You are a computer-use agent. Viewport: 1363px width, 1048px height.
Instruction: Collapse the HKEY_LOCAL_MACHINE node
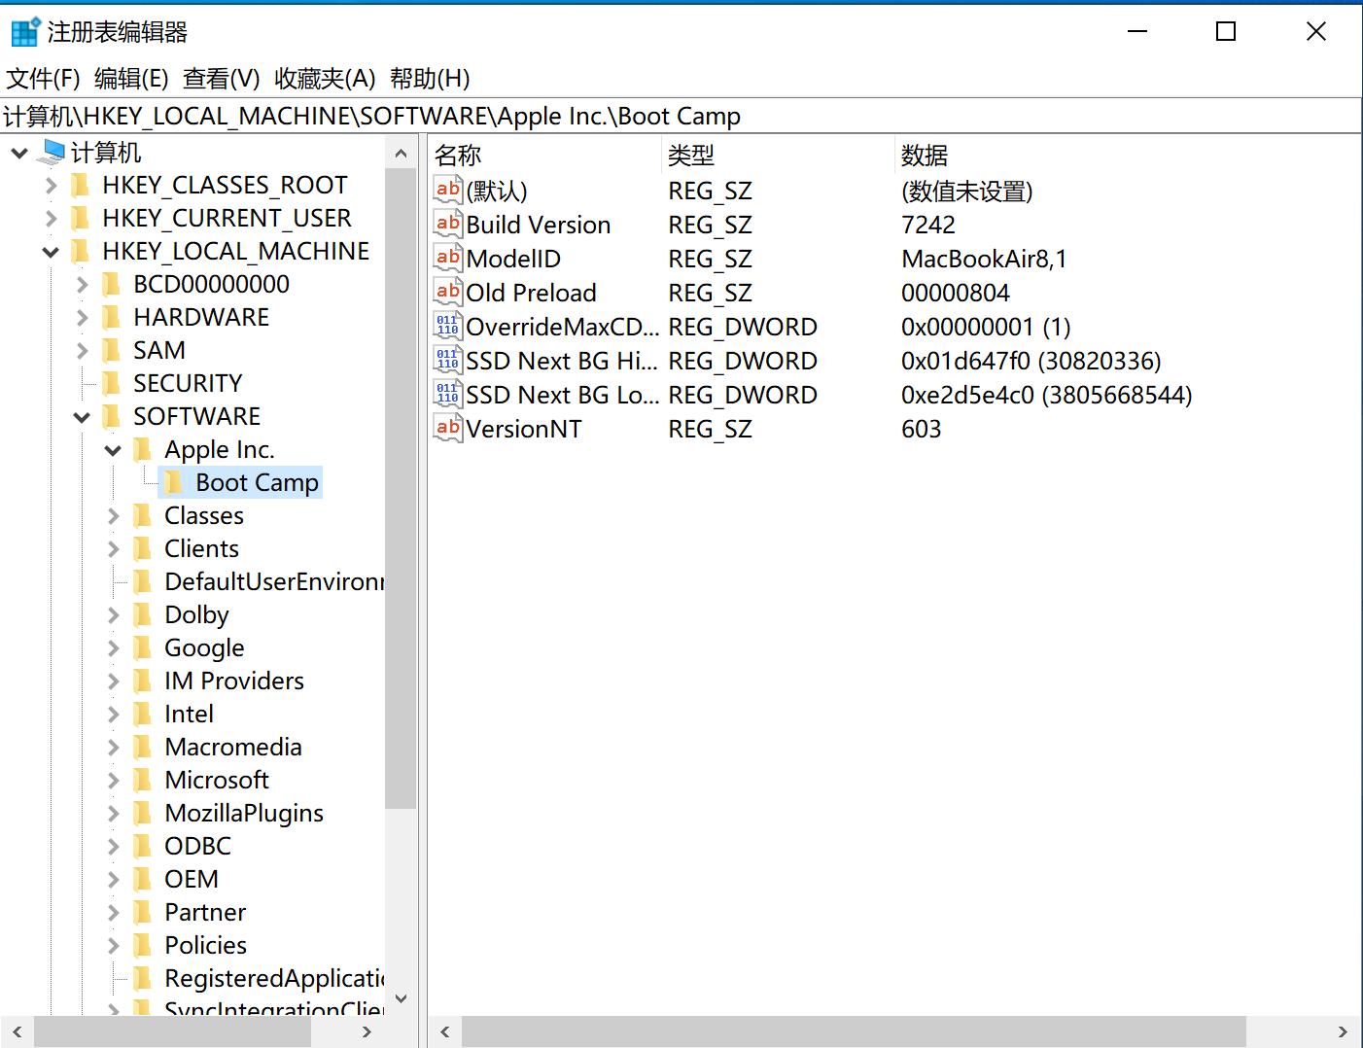pos(50,251)
